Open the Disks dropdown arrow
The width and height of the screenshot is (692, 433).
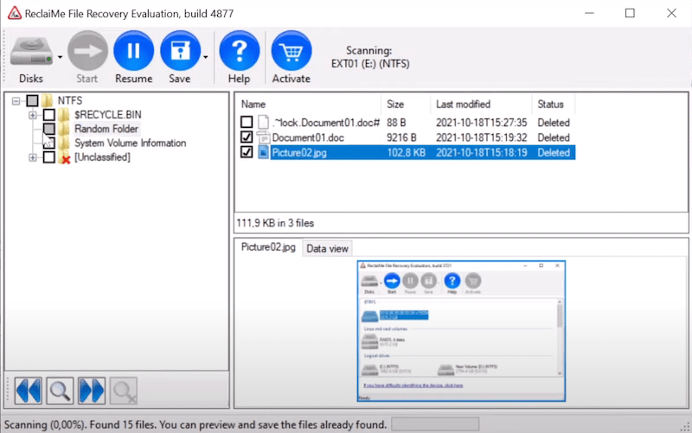pyautogui.click(x=60, y=57)
